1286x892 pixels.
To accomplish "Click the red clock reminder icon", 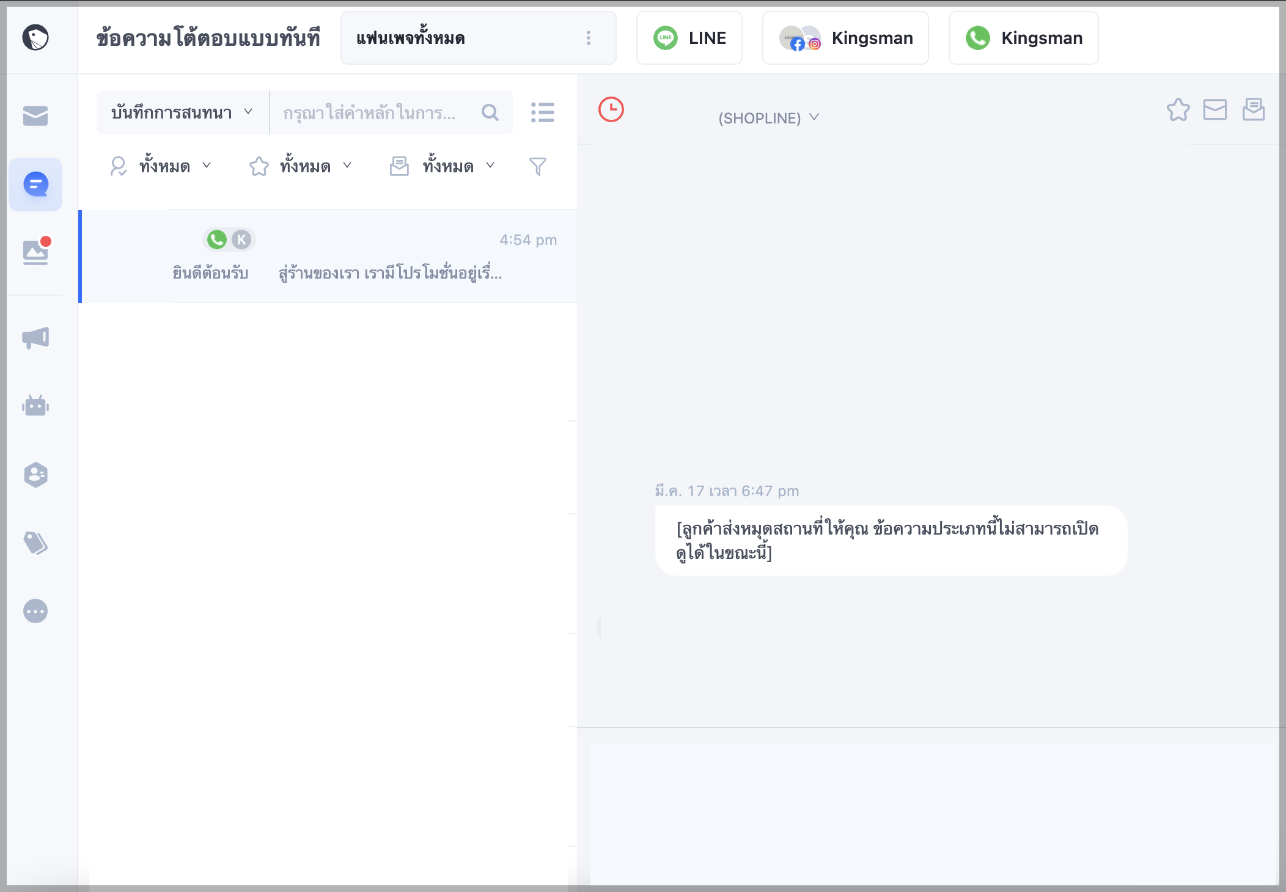I will (611, 109).
